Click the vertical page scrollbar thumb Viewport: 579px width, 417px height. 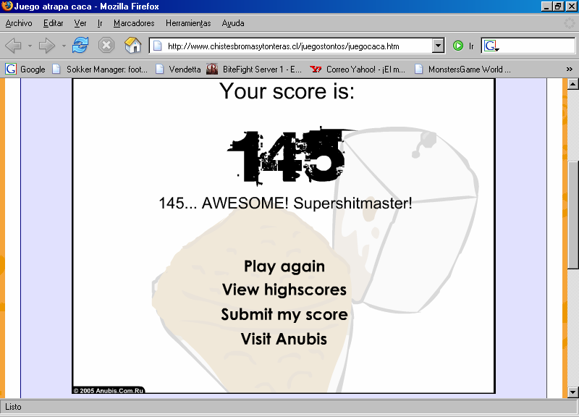[x=572, y=214]
